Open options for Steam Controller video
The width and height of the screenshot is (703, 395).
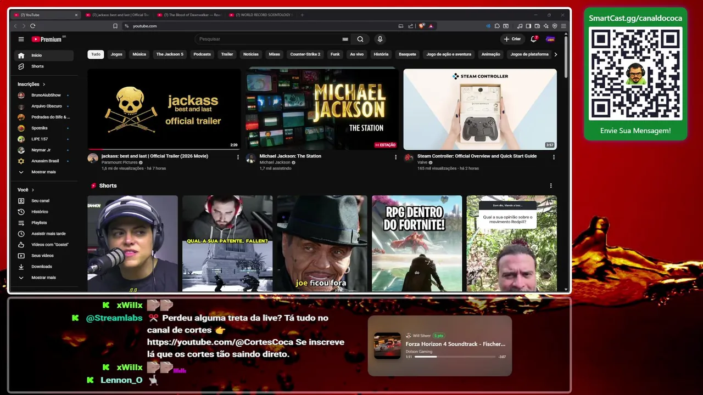coord(554,157)
